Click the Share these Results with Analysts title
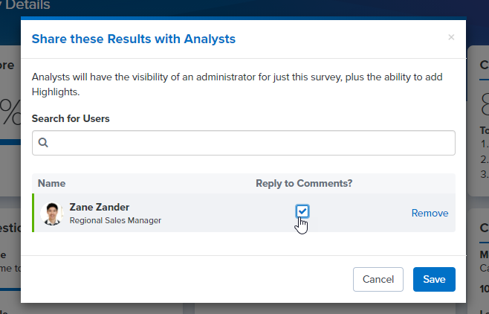 point(134,39)
